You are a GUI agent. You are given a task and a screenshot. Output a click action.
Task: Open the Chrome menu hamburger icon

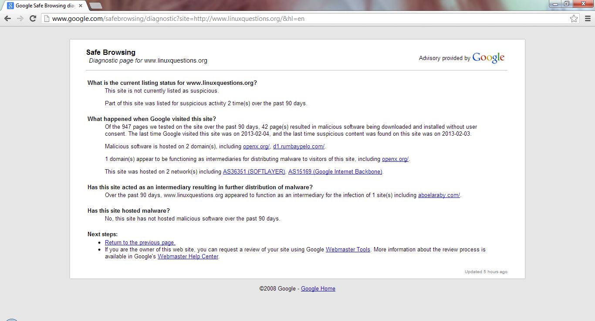coord(588,18)
